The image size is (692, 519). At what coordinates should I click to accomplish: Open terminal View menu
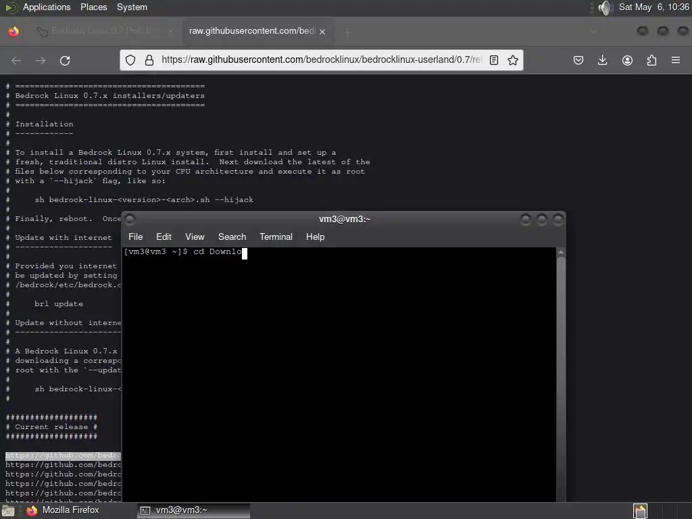(x=195, y=237)
